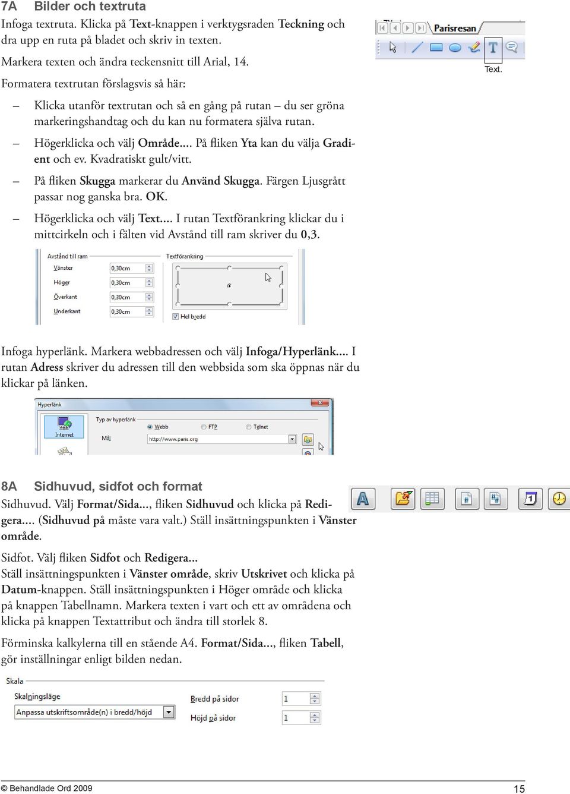This screenshot has height=794, width=570.
Task: Select center text anchor point
Action: (229, 286)
